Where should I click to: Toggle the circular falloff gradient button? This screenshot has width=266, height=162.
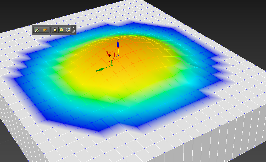click(x=61, y=30)
